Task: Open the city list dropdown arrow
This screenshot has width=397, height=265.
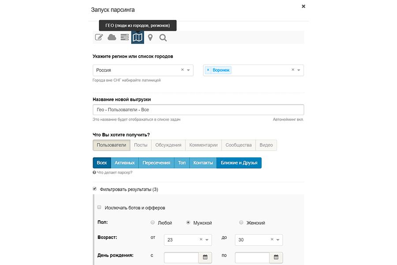Action: [x=299, y=70]
